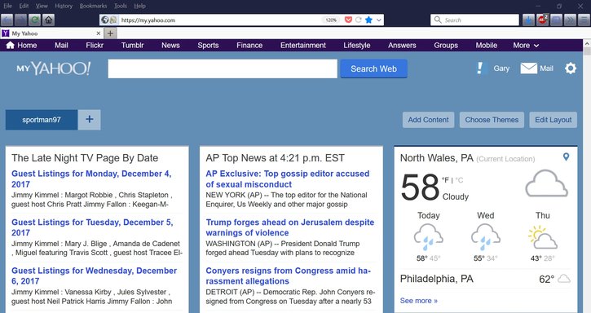Click the site identity globe icon
Viewport: 591px width, 313px height.
pos(105,20)
